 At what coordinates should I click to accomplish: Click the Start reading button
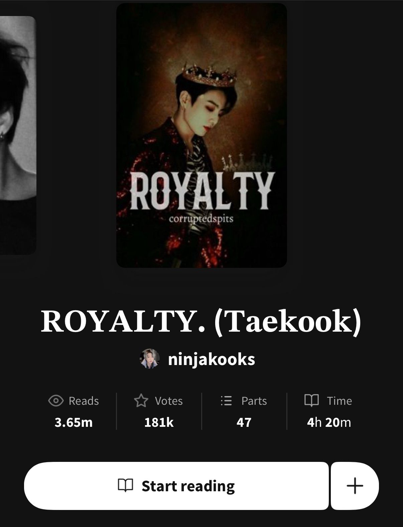[176, 486]
